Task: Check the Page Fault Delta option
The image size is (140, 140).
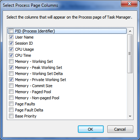Action: click(x=11, y=110)
